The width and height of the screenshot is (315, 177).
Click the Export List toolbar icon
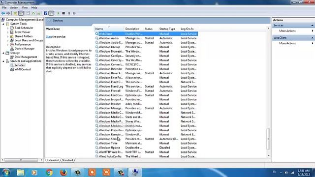(38, 13)
